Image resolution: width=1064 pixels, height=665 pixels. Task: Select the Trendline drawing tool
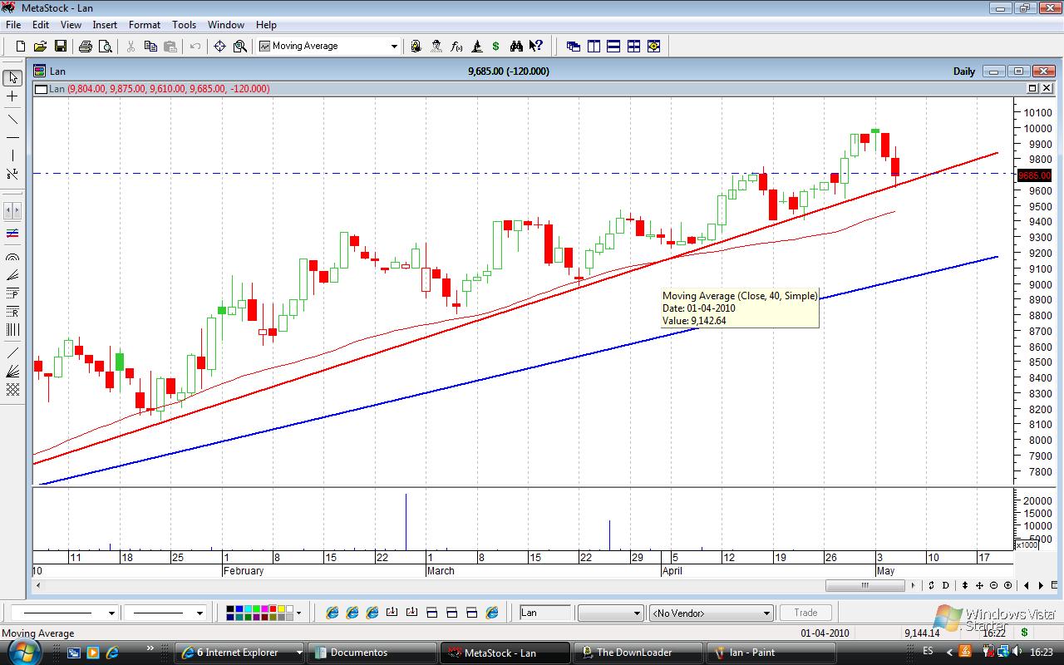click(x=12, y=117)
